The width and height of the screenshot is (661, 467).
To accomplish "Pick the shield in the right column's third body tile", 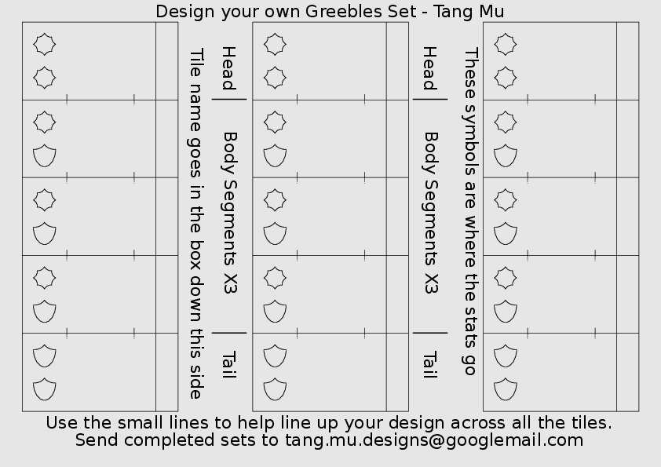I will click(x=506, y=312).
